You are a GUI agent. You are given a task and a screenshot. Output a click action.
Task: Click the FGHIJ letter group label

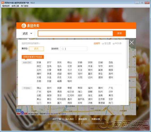point(27,88)
